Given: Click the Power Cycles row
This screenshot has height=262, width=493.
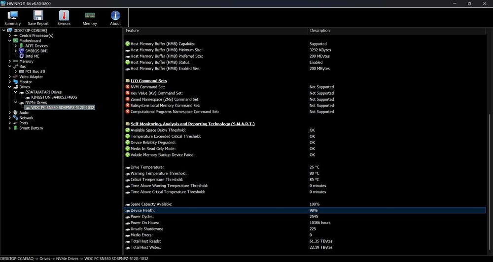Looking at the screenshot, I should pos(305,217).
